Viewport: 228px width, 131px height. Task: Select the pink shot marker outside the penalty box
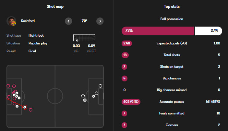click(x=31, y=110)
